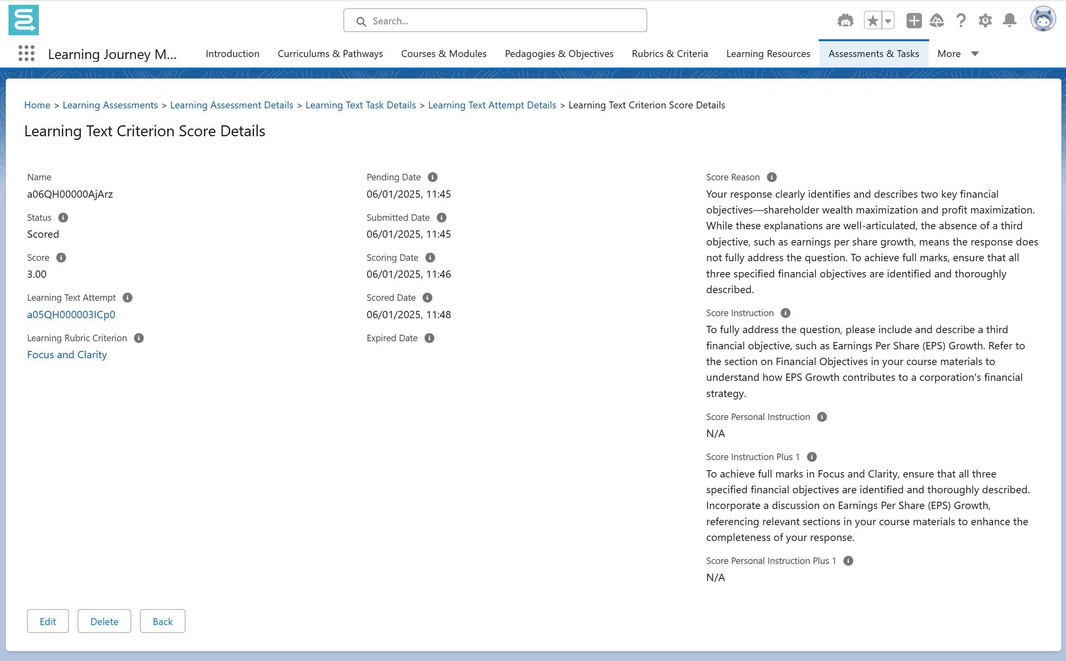1066x661 pixels.
Task: Open Courses & Modules tab
Action: point(444,54)
